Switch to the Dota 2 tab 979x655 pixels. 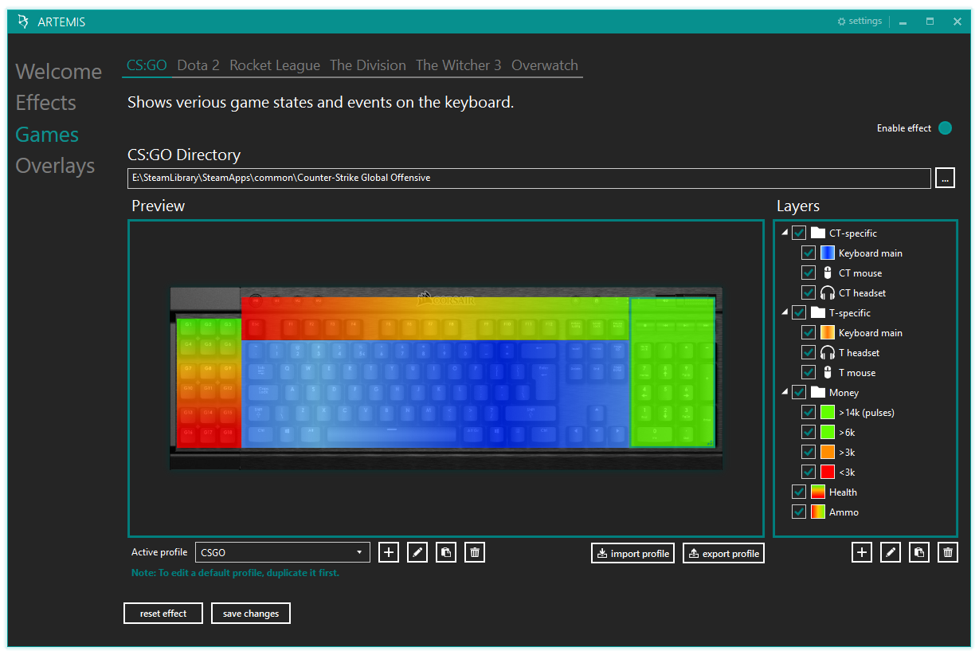click(198, 65)
